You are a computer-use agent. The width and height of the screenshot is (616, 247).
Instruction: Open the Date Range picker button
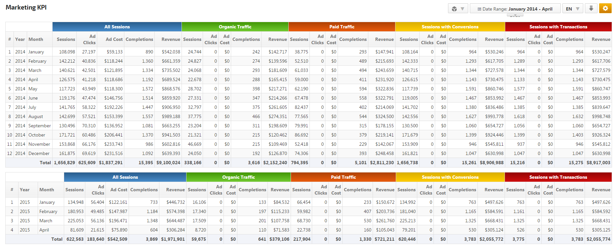(515, 9)
